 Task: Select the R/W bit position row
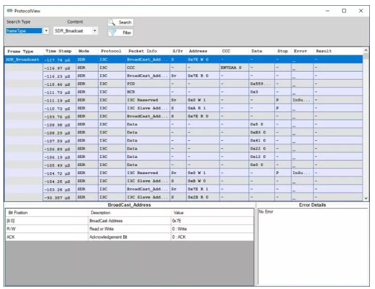click(x=129, y=229)
